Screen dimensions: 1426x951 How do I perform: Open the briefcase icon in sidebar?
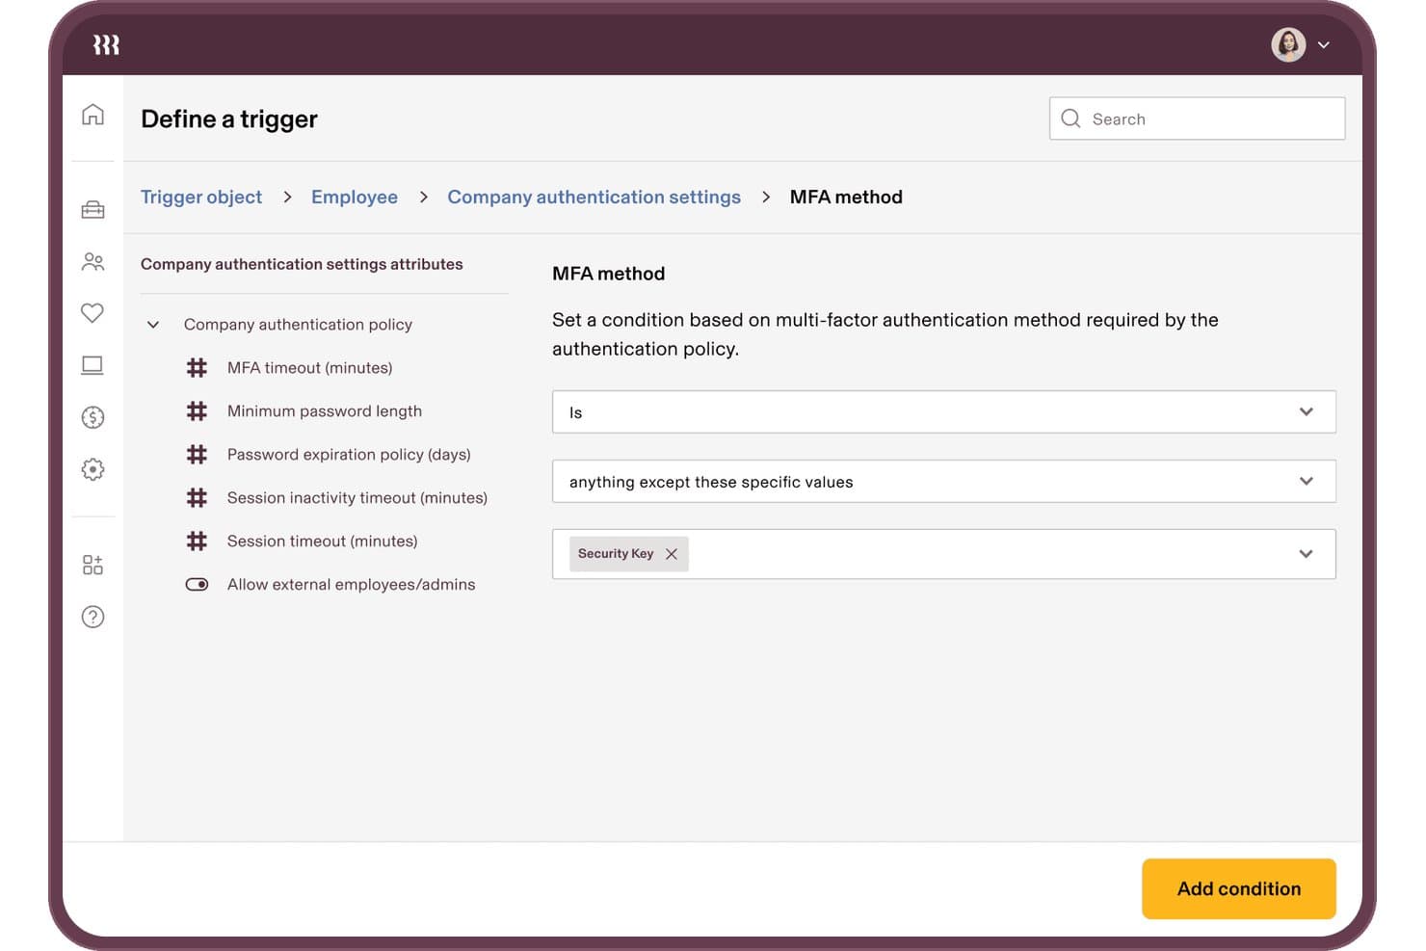pyautogui.click(x=92, y=209)
